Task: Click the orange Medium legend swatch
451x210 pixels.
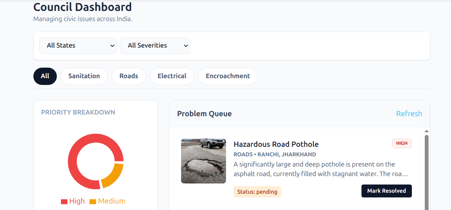Action: point(93,202)
